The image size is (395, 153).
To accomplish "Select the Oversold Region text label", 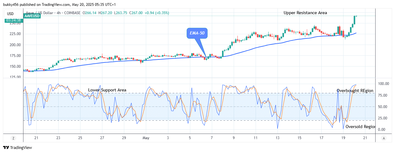I will point(360,127).
